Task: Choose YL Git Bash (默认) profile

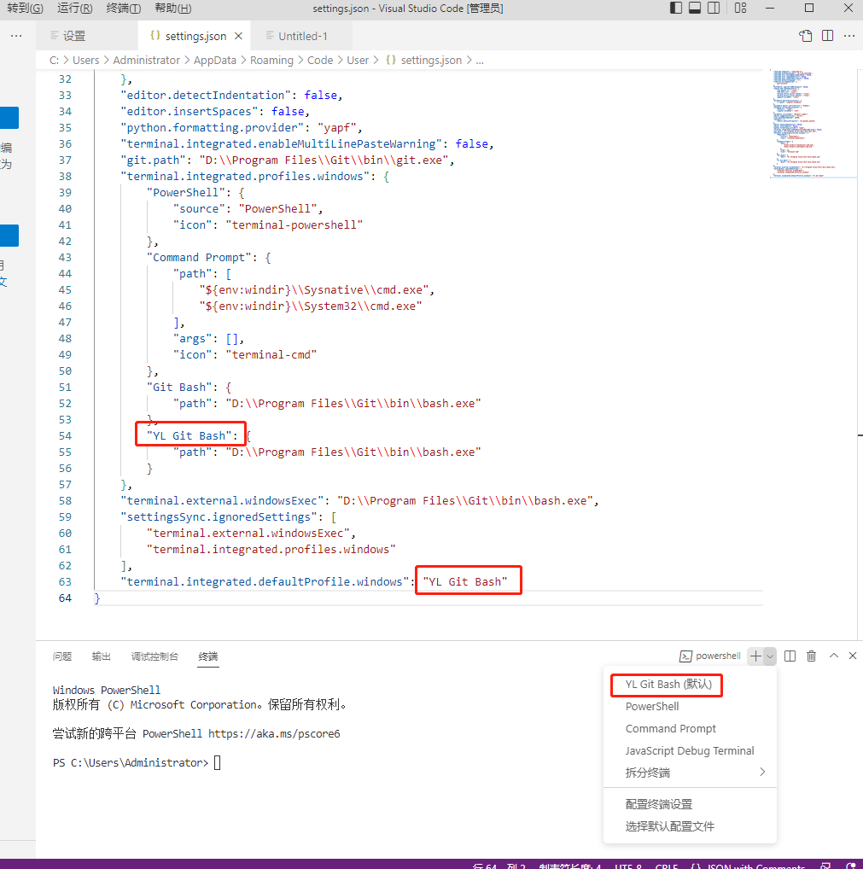Action: coord(690,685)
